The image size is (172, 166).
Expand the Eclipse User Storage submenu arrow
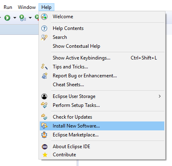pyautogui.click(x=160, y=96)
